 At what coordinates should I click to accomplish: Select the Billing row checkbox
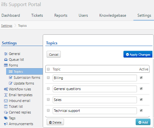tap(48, 78)
